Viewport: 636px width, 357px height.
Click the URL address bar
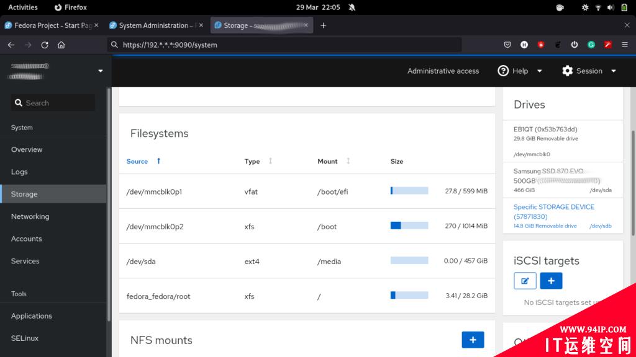pyautogui.click(x=284, y=45)
